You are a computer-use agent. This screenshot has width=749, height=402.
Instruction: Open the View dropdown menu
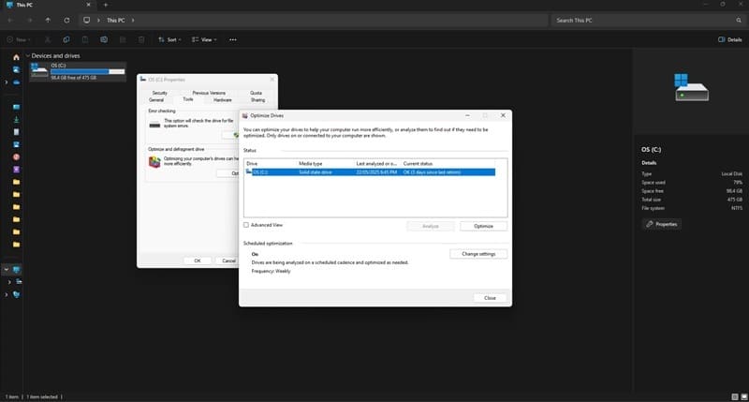click(205, 40)
